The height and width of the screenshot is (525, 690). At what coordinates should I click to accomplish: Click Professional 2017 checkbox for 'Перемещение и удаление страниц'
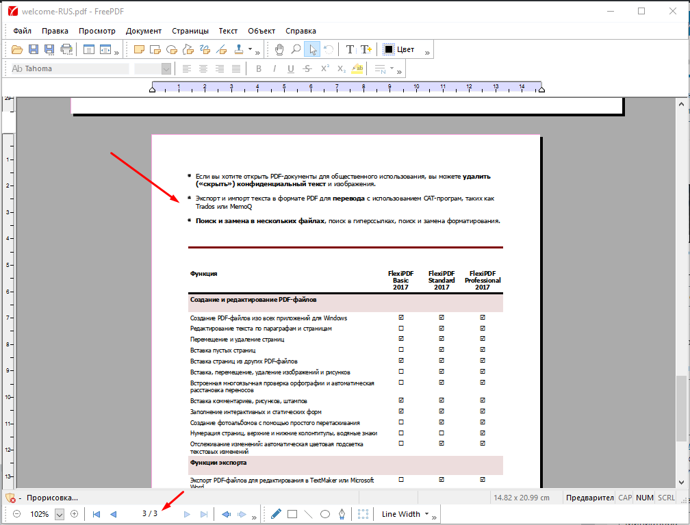click(x=483, y=339)
